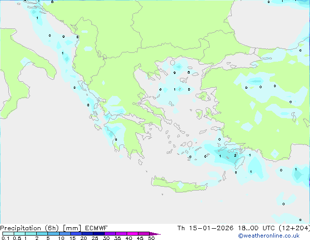The width and height of the screenshot is (310, 240).
Task: Click the Crete island on the map
Action: coord(179,185)
